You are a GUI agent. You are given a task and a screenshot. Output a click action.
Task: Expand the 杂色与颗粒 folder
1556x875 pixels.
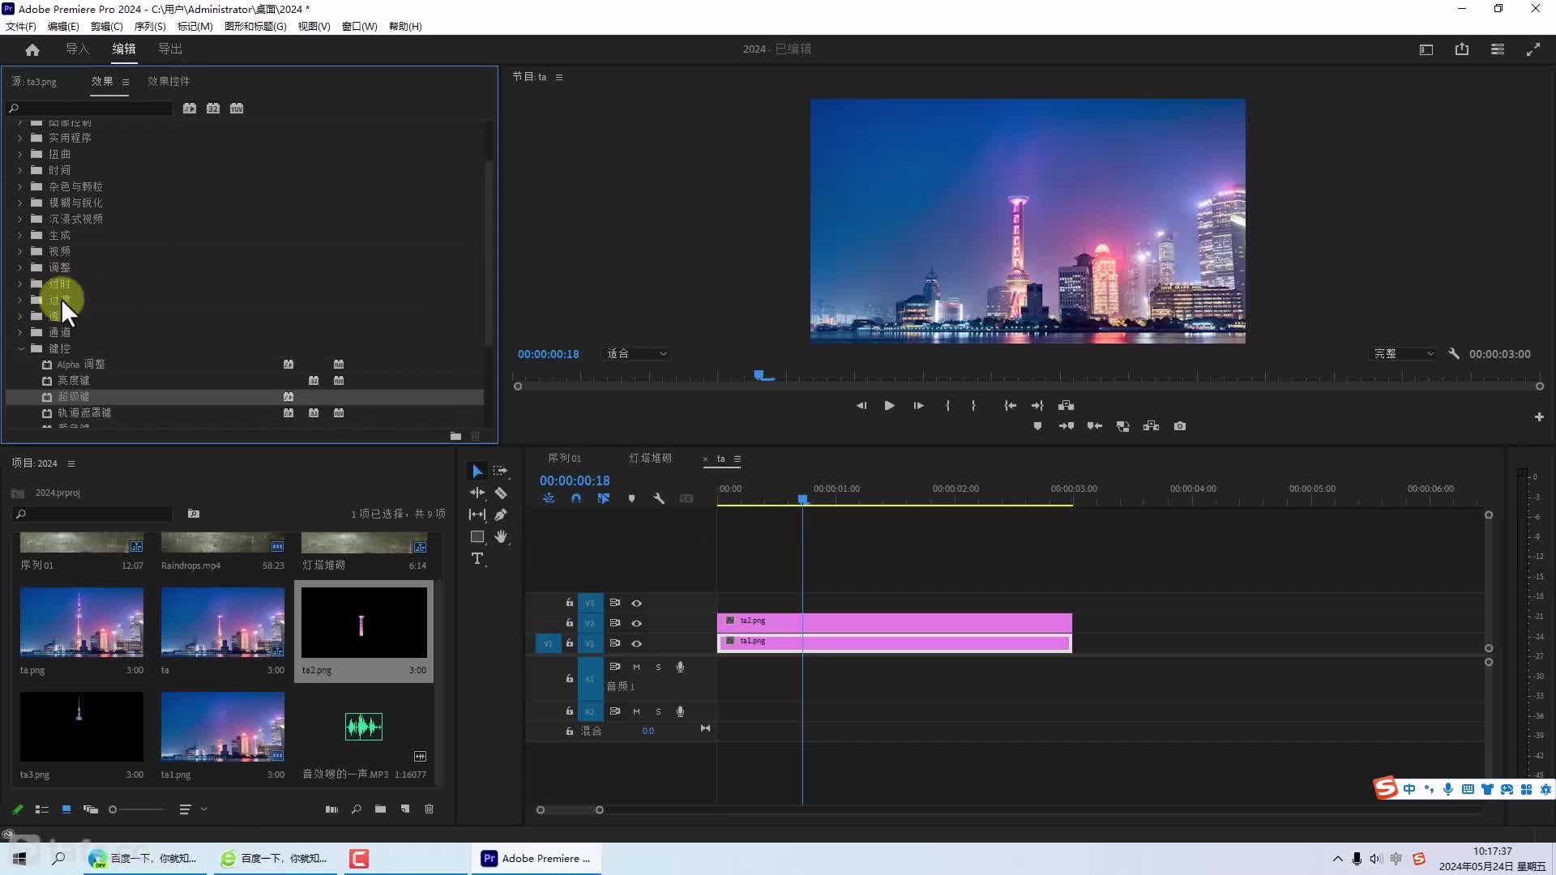tap(20, 186)
